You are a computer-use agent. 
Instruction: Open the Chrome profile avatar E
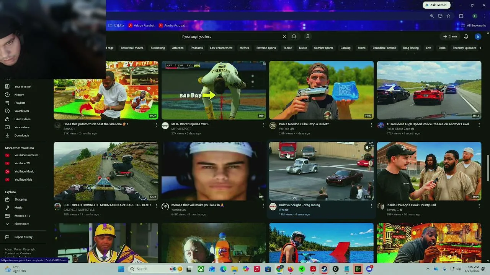pos(475,16)
